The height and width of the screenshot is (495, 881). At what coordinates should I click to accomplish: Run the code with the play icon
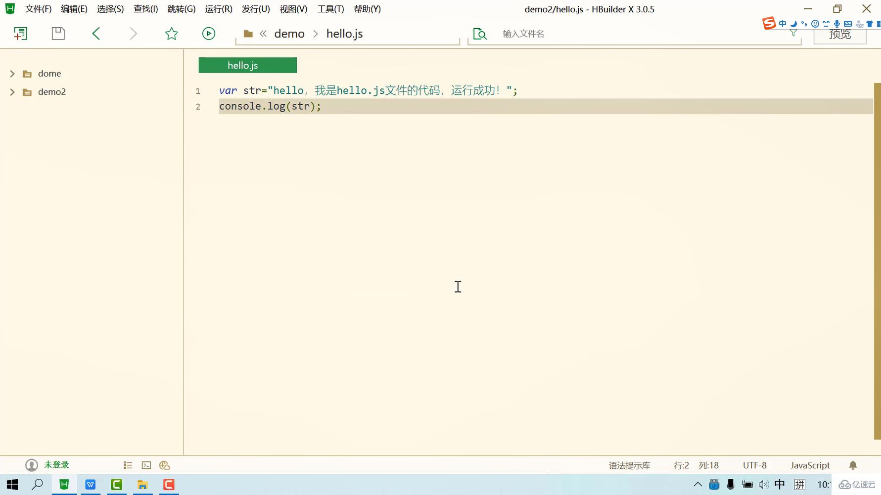[209, 34]
